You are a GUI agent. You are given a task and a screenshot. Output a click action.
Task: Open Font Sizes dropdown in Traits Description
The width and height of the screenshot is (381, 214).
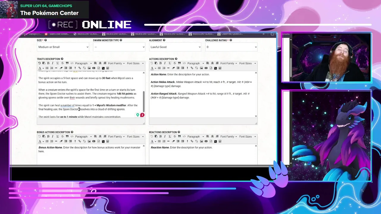click(135, 63)
